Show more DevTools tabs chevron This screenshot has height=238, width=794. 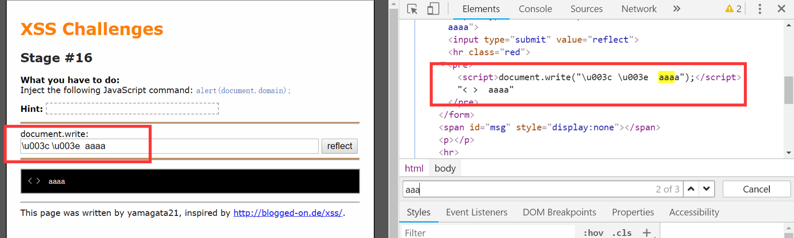[677, 9]
